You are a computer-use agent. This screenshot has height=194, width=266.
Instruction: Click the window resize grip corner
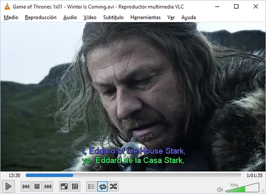pos(263,191)
